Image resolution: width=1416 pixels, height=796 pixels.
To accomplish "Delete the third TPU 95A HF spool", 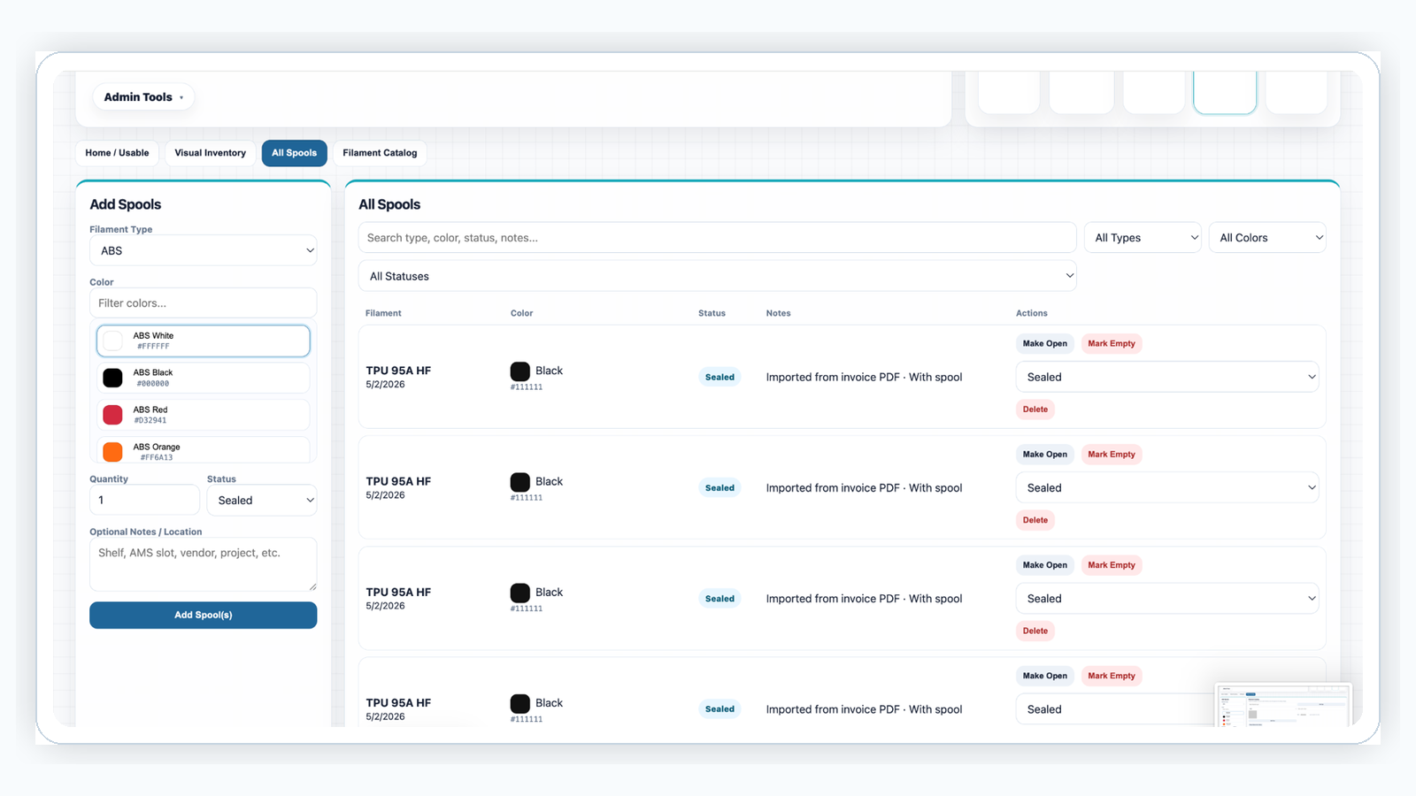I will [1035, 631].
